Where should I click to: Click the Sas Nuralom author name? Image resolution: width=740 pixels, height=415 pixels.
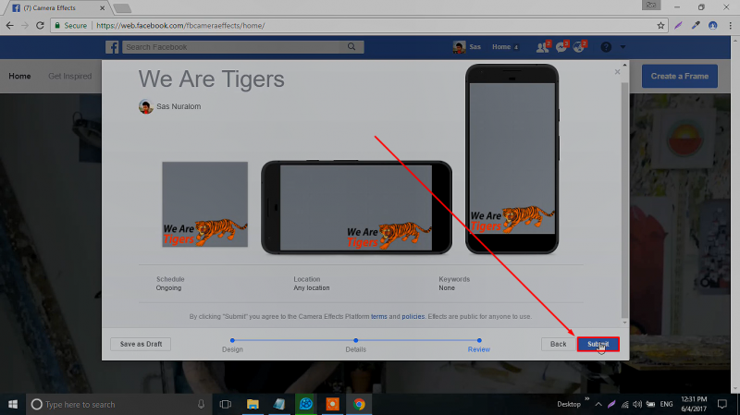pyautogui.click(x=179, y=106)
